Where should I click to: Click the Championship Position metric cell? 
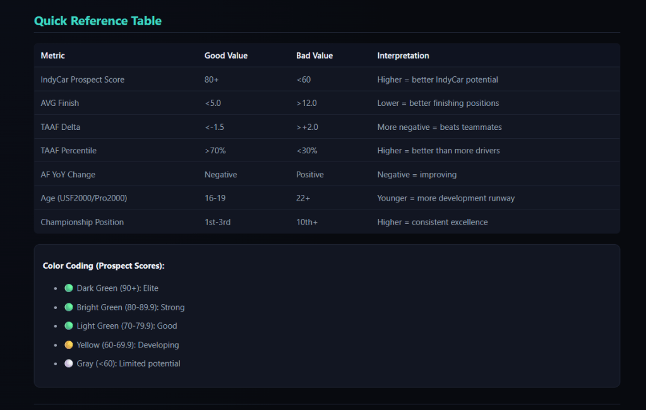tap(82, 222)
